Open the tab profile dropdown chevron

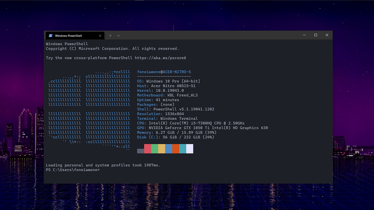tap(118, 35)
